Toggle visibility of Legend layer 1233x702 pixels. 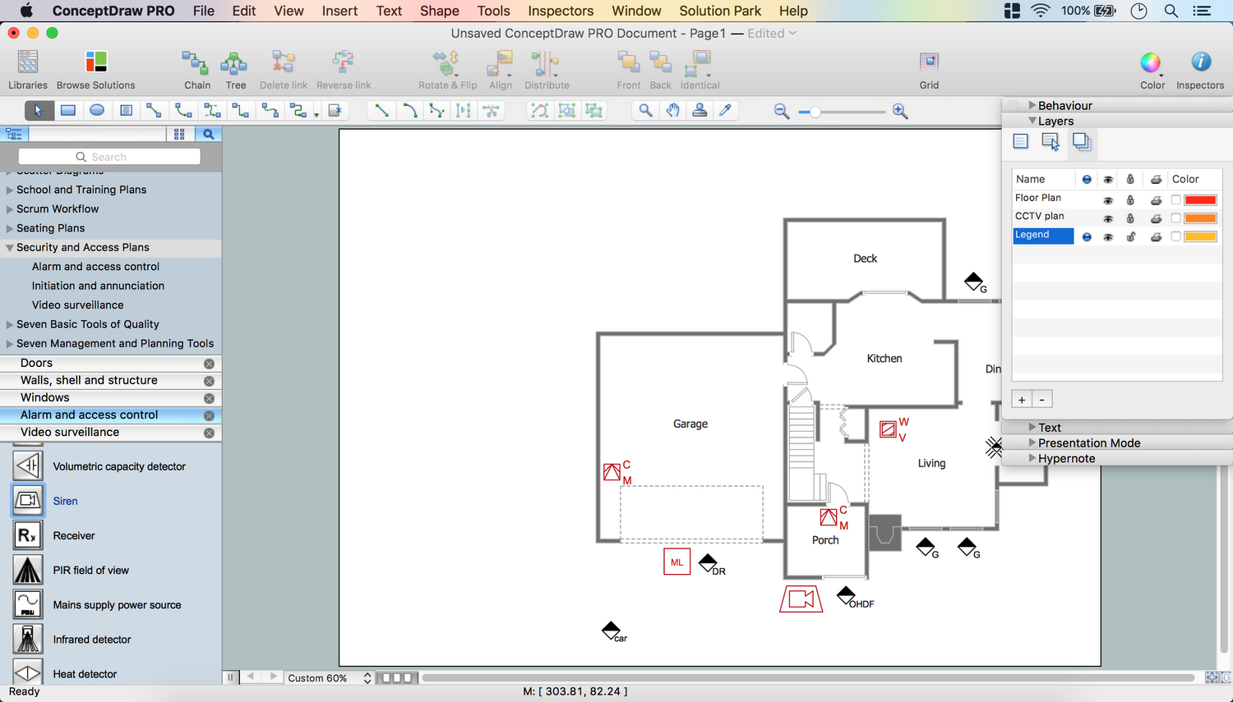tap(1108, 236)
